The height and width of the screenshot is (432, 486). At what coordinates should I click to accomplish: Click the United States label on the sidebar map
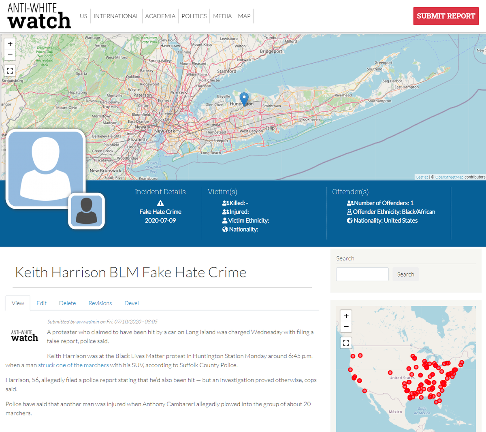(402, 378)
